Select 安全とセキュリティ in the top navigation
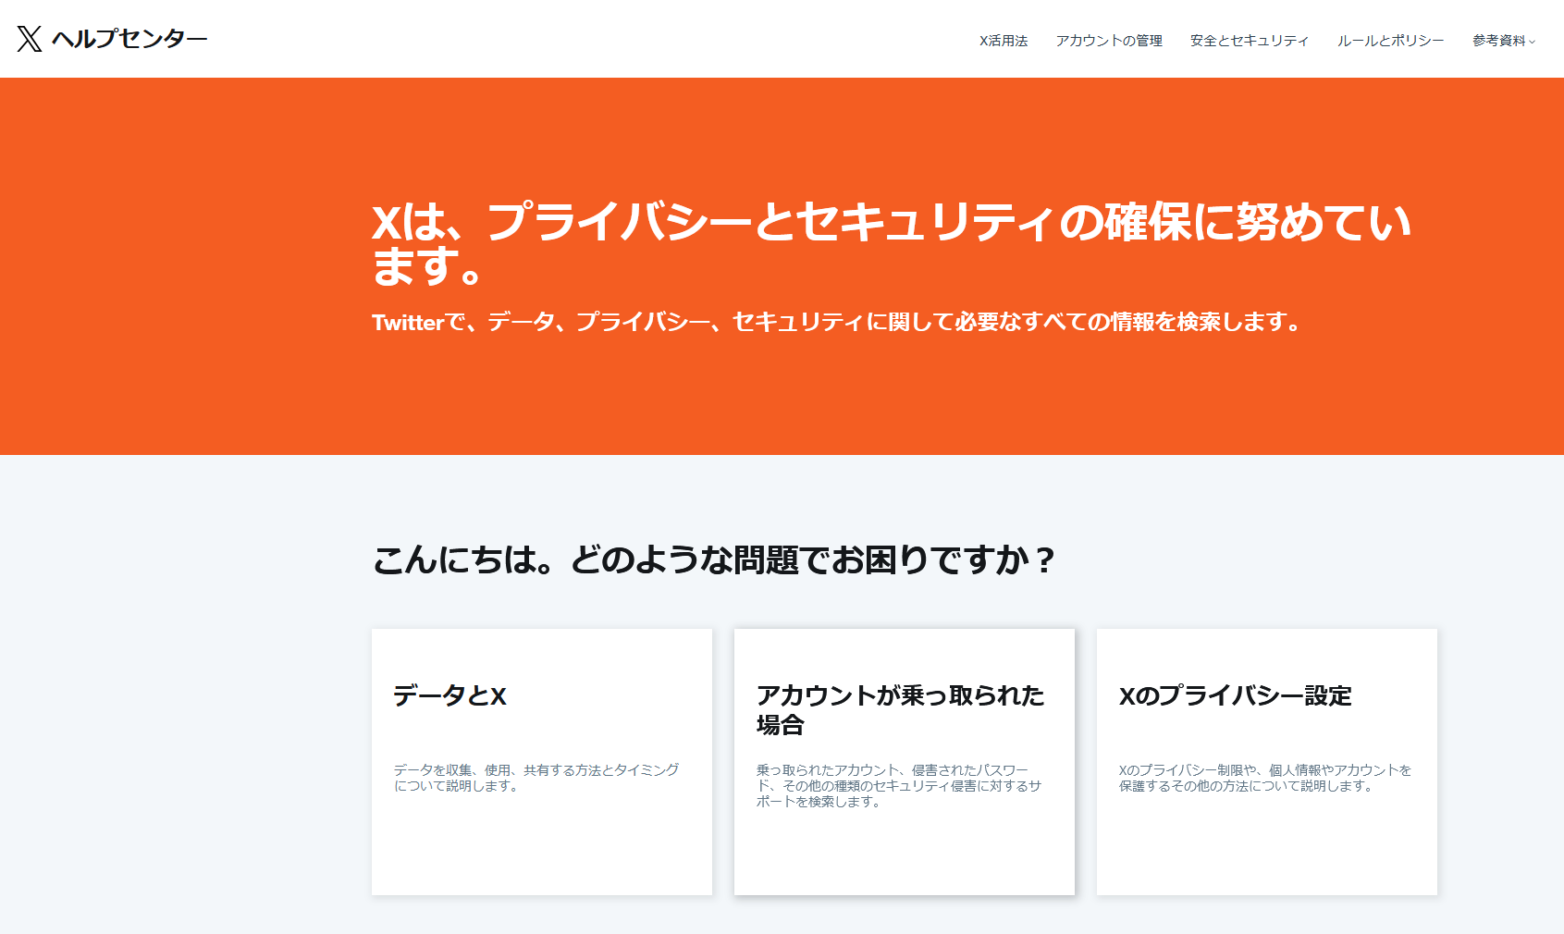This screenshot has height=934, width=1564. pyautogui.click(x=1250, y=41)
